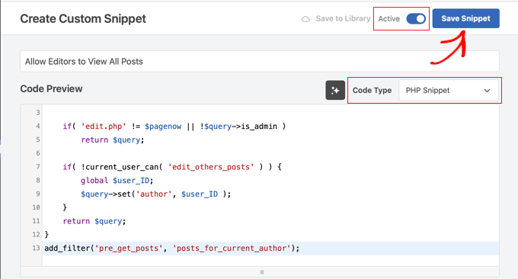
Task: Click the code editor resize handle
Action: click(x=262, y=272)
